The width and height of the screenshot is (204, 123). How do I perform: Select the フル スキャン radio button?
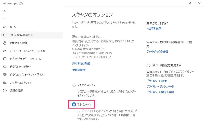click(74, 104)
